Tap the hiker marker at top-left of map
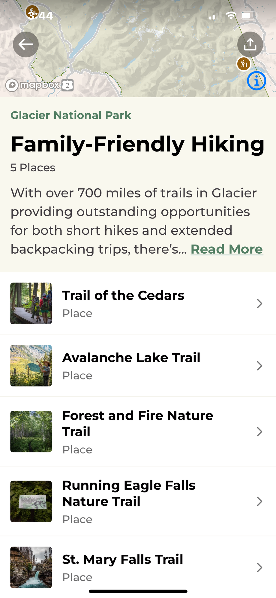Image resolution: width=276 pixels, height=598 pixels. click(x=32, y=12)
